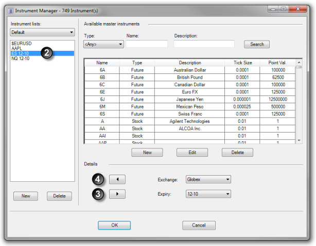Click the 62500 point value cell
Viewport: 316px width, 246px height.
coord(278,77)
